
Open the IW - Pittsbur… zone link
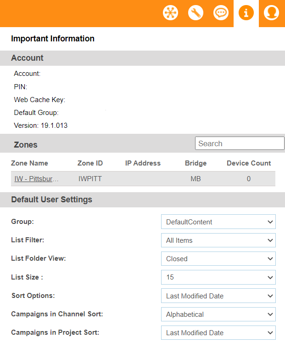[36, 179]
